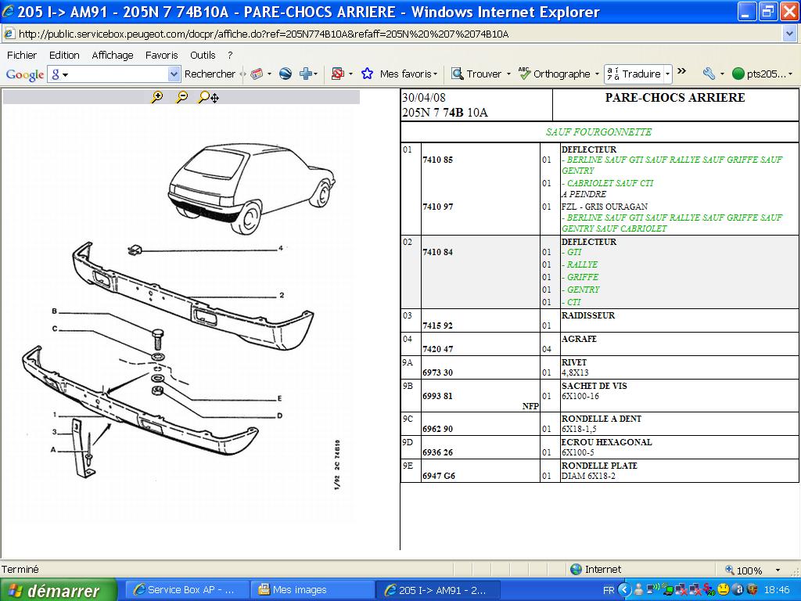
Task: Click the fit-to-window magnifier with arrows icon
Action: 208,97
